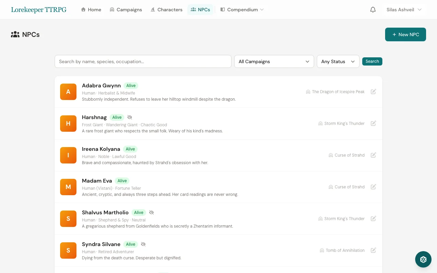Edit Adabra Gwynn with the pencil icon
Screen dimensions: 437x273
click(373, 91)
